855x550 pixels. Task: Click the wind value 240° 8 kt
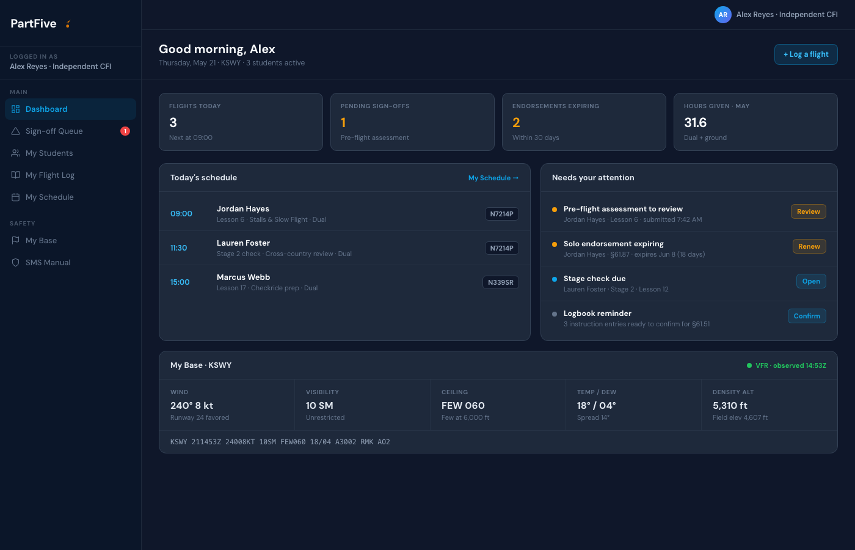pos(192,406)
